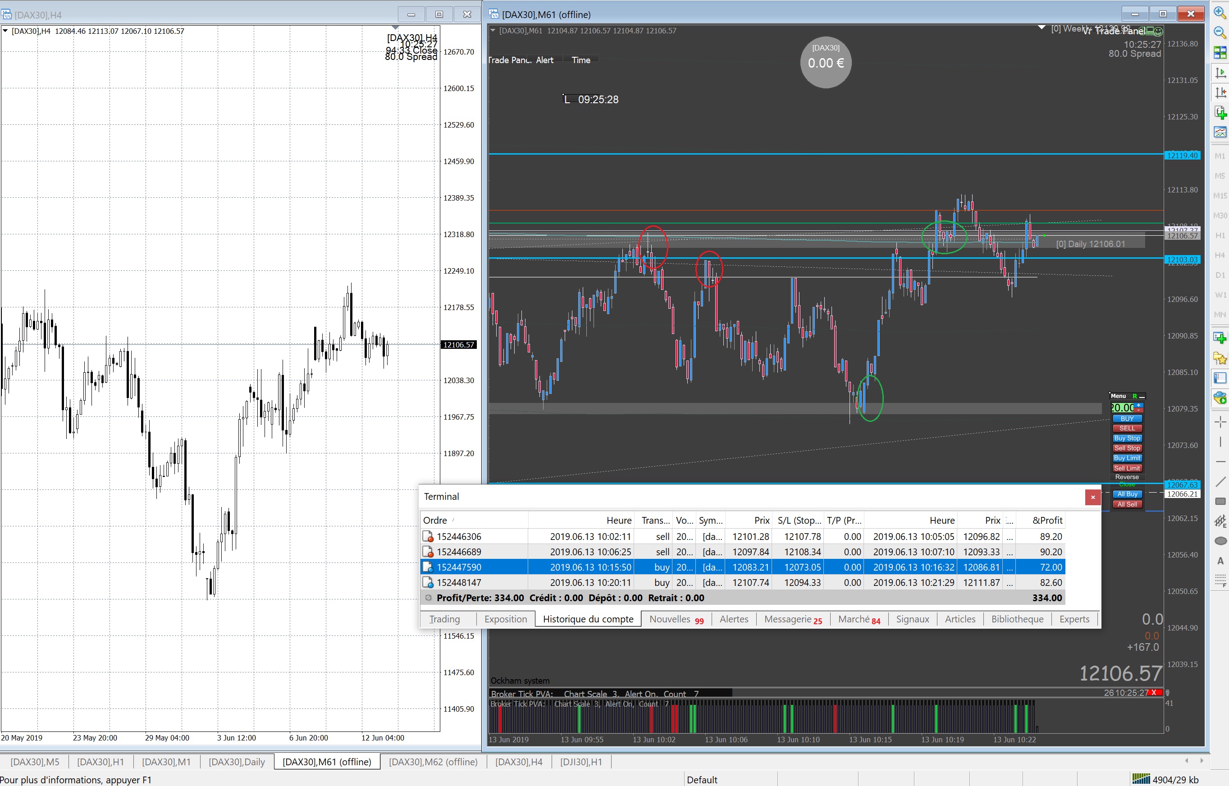Click the Zoom Out magnifier icon
Viewport: 1229px width, 786px height.
coord(1220,32)
